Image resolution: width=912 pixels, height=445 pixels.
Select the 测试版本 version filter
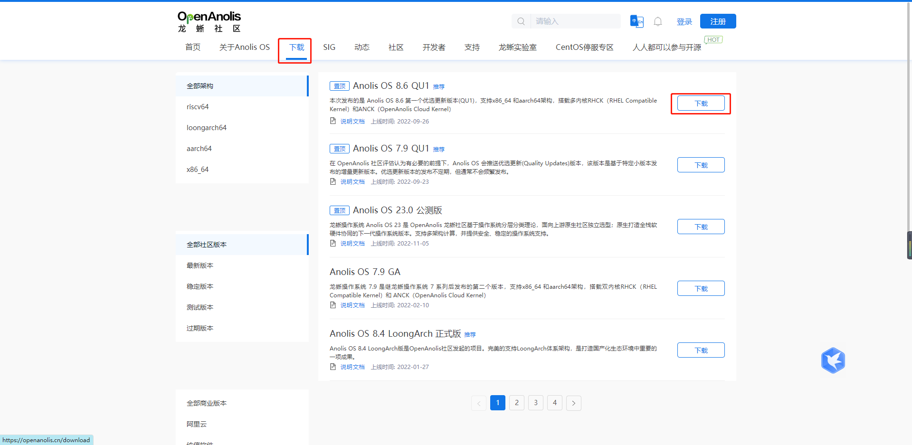tap(200, 307)
